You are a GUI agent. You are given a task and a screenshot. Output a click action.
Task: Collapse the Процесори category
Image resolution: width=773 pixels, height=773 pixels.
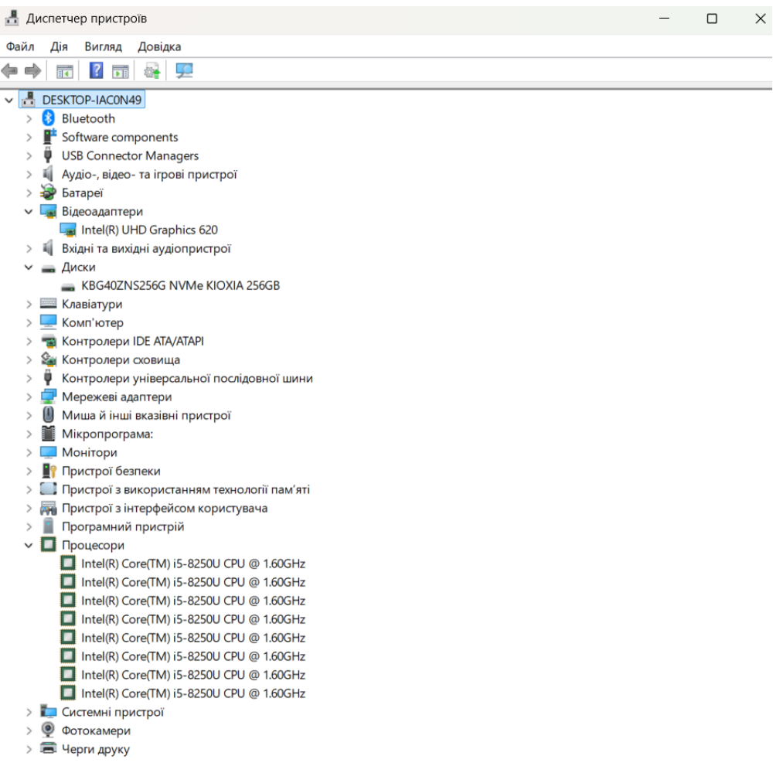point(29,545)
